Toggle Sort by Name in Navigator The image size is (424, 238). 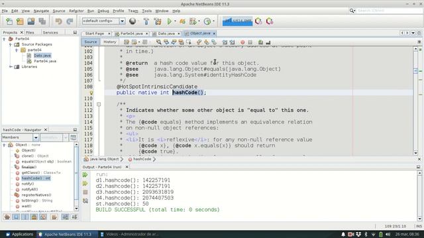[65, 217]
